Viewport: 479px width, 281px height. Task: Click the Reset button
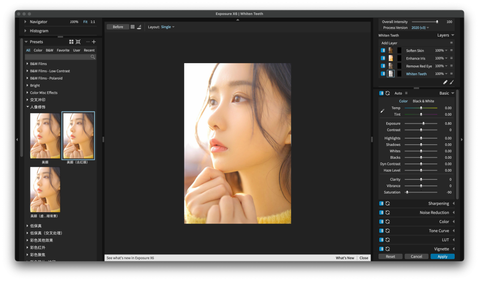coord(391,257)
